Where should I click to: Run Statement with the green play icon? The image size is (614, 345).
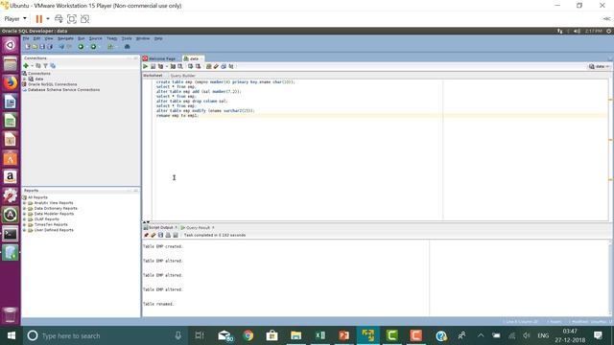tap(145, 66)
